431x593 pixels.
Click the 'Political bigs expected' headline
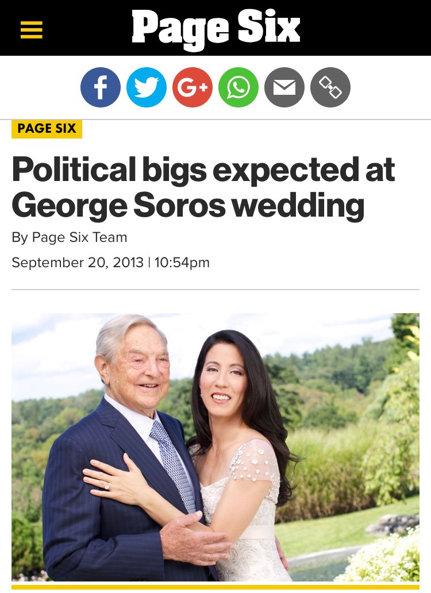[203, 187]
